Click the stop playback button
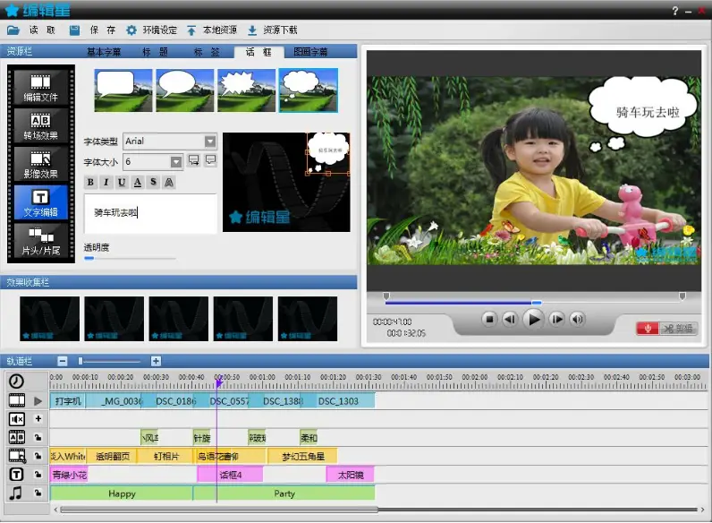The width and height of the screenshot is (712, 523). [x=489, y=319]
